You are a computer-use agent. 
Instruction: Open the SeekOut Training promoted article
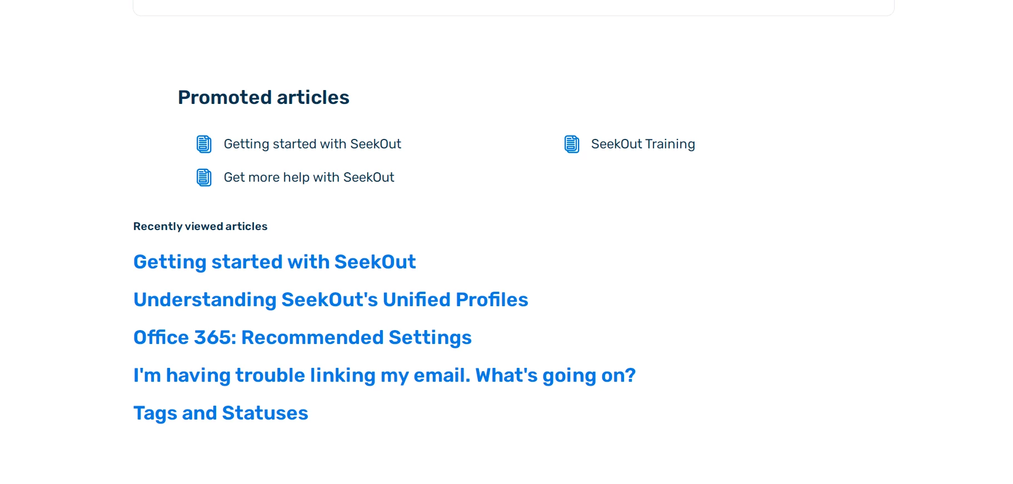(643, 144)
